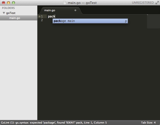160x125 pixels.
Task: Click the unsaved dot on main.go tab
Action: (75, 10)
